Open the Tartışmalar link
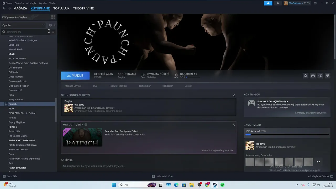 145,86
